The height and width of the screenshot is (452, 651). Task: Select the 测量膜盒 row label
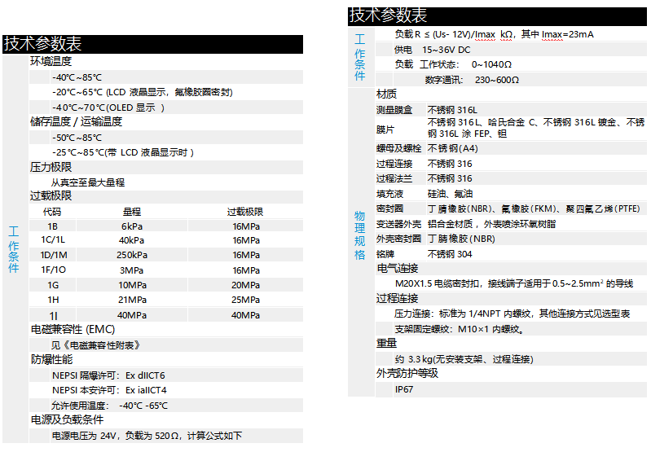394,109
